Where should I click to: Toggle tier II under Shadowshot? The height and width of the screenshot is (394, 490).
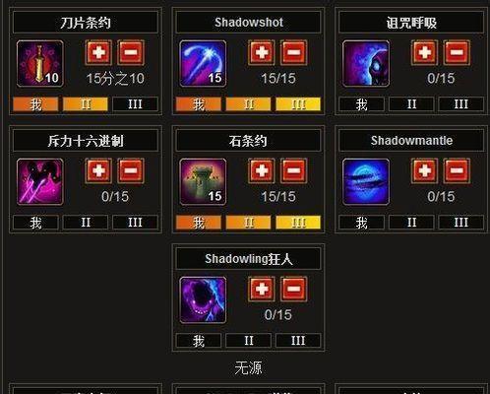(249, 104)
